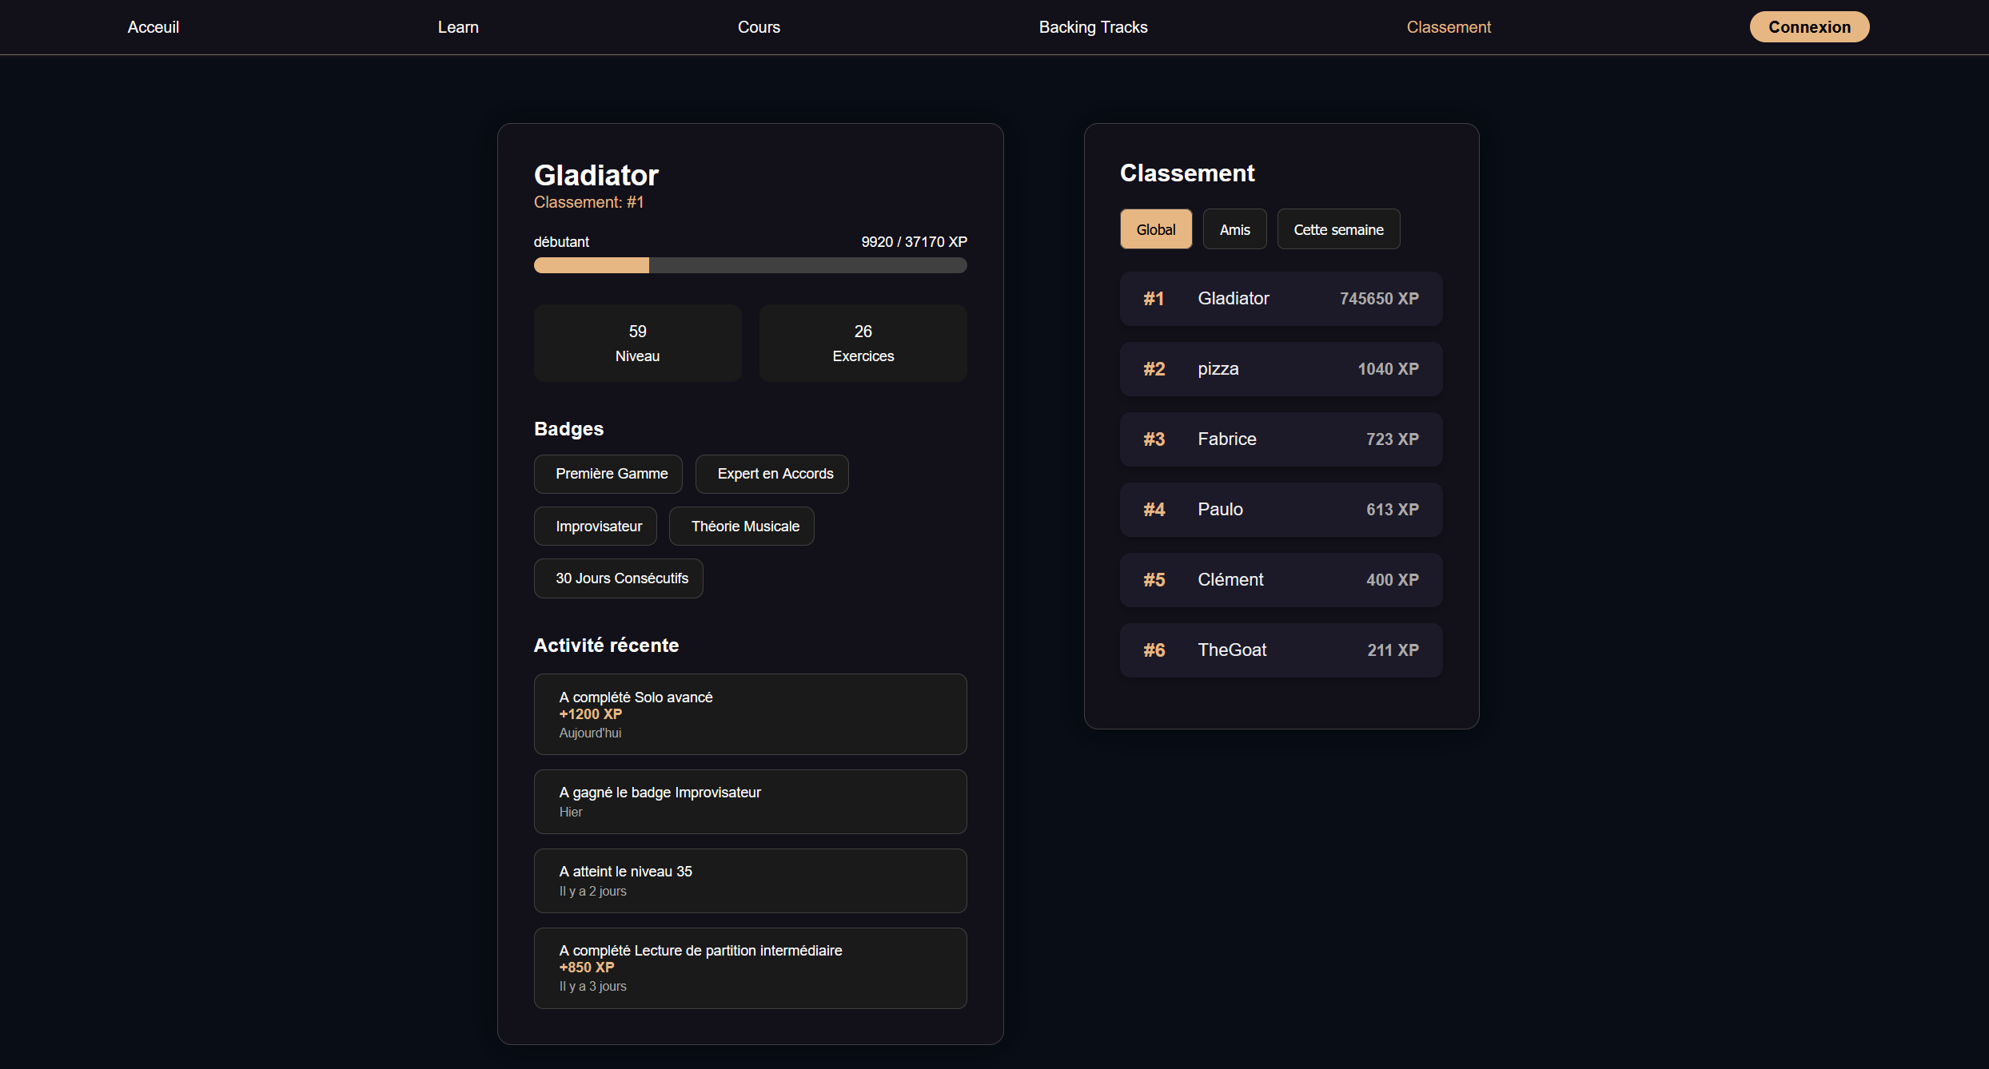
Task: Go to the Learn page
Action: (x=458, y=27)
